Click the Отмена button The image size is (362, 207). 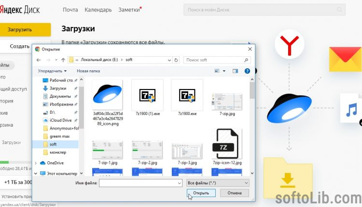click(235, 193)
